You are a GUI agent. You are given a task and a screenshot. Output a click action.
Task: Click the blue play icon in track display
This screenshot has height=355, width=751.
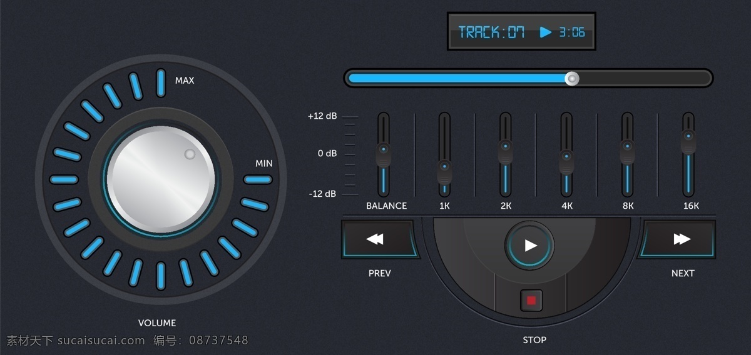pos(546,32)
